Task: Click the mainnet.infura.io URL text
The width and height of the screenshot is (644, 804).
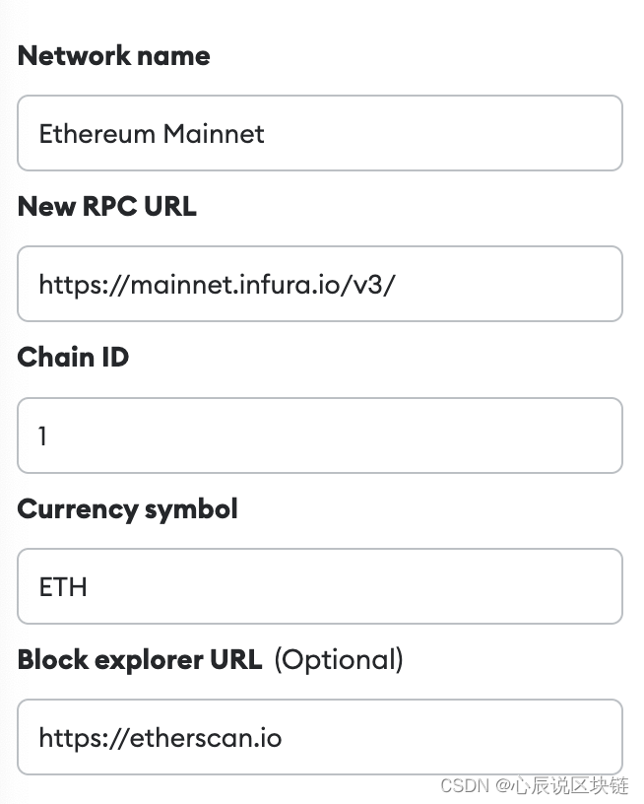Action: (x=217, y=285)
